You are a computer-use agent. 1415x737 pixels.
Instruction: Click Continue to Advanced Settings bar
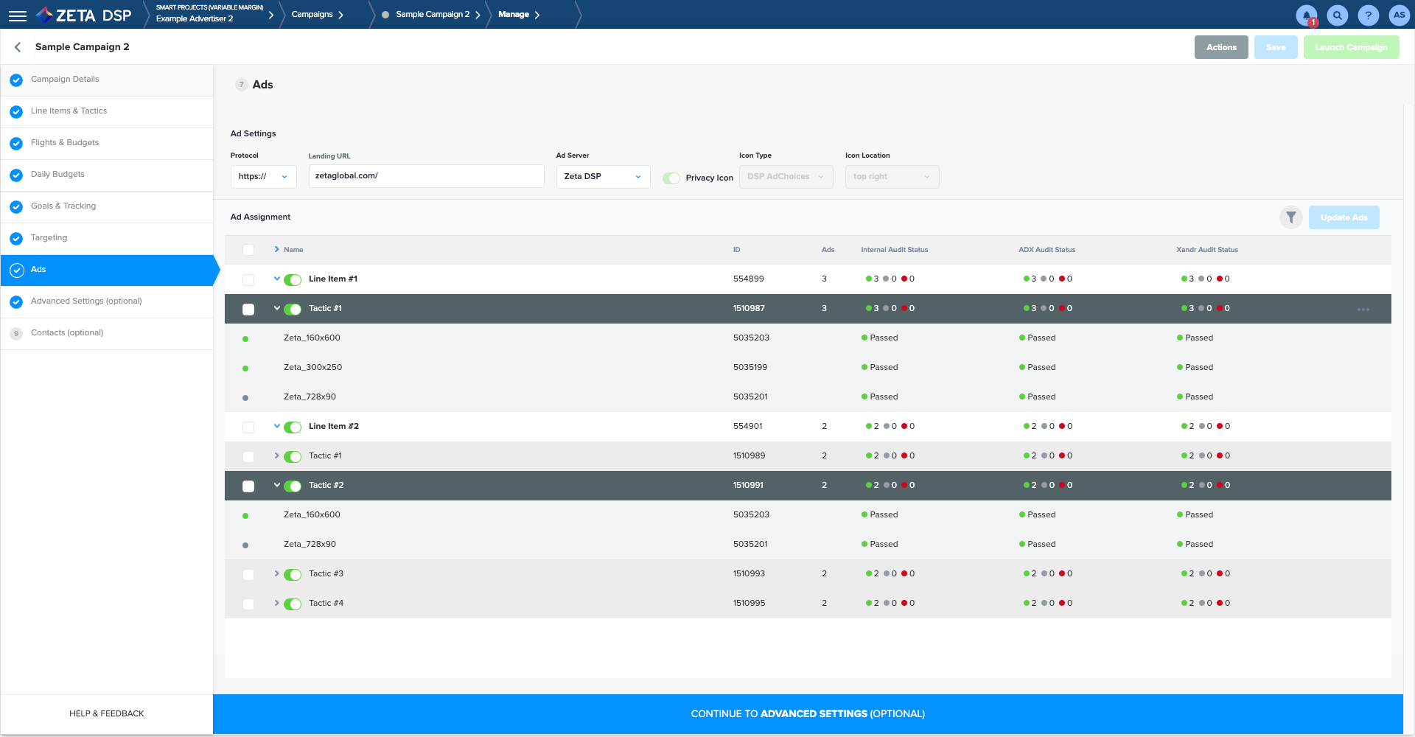(x=807, y=713)
